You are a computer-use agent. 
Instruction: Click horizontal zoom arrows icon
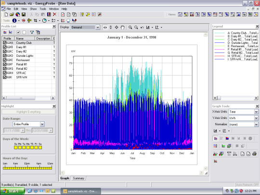[x=105, y=27]
